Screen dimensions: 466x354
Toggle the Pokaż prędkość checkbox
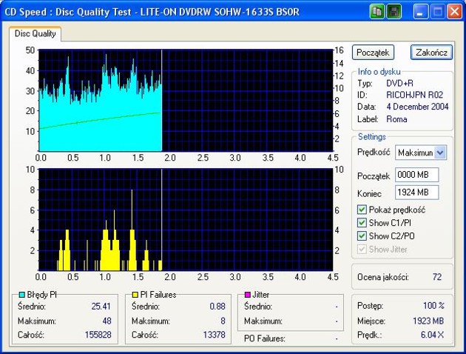coord(362,210)
